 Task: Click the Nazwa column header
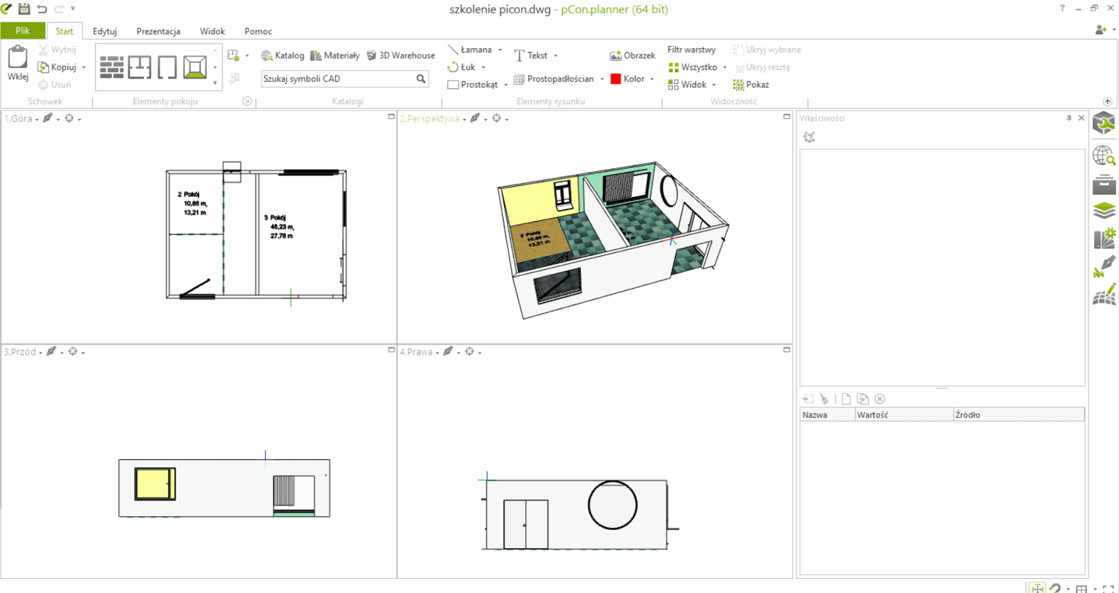pyautogui.click(x=827, y=415)
